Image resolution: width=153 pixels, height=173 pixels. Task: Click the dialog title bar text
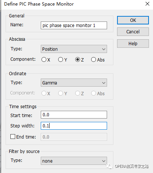(x=39, y=4)
